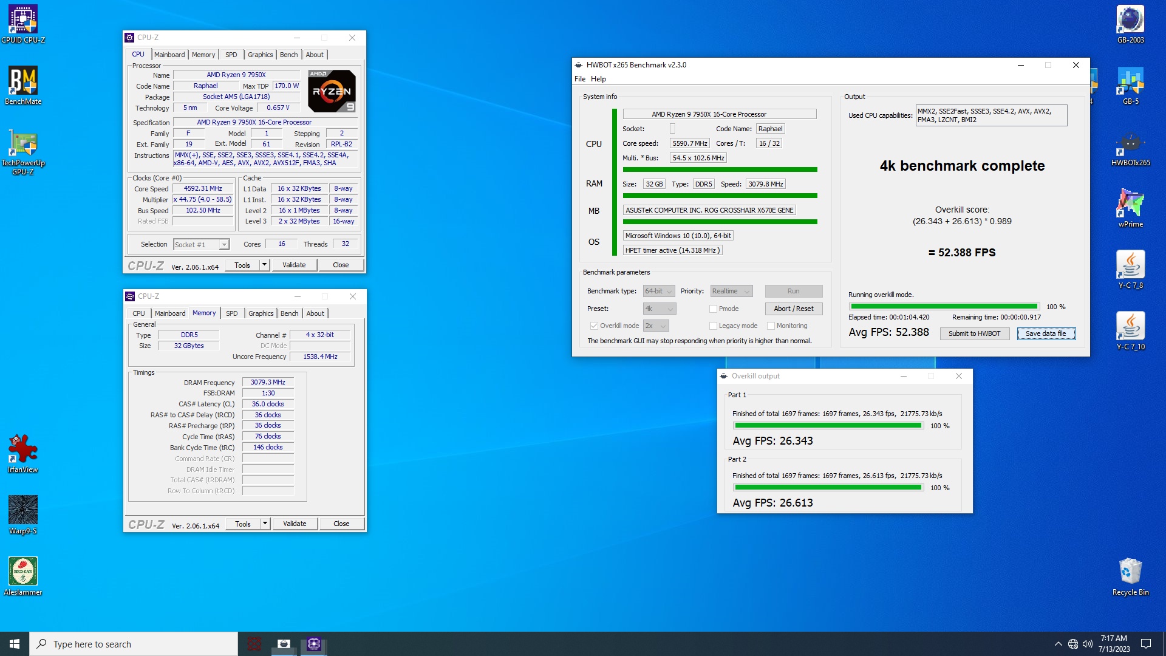Open wPrime desktop icon

point(1130,208)
